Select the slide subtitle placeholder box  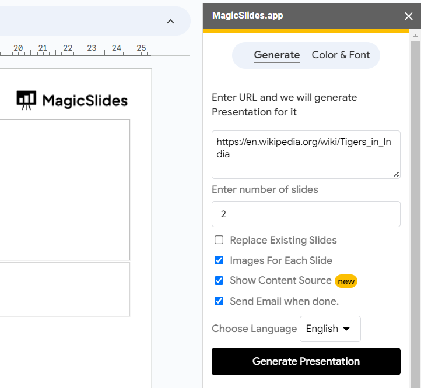tap(64, 290)
